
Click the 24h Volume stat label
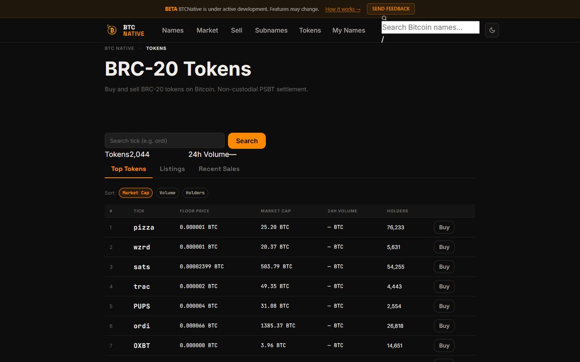point(209,154)
